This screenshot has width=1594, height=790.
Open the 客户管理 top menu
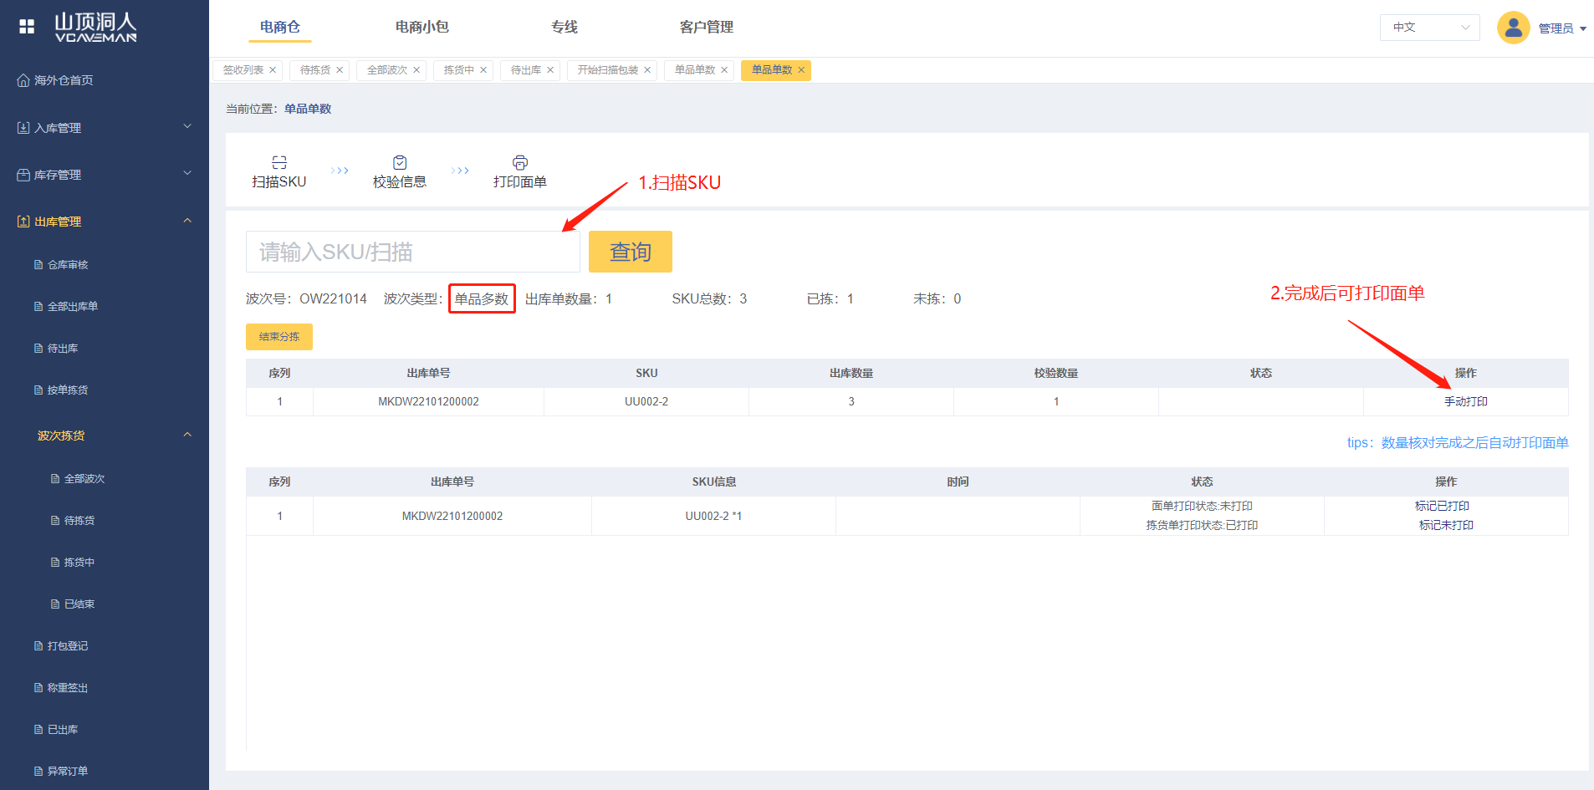pyautogui.click(x=706, y=27)
